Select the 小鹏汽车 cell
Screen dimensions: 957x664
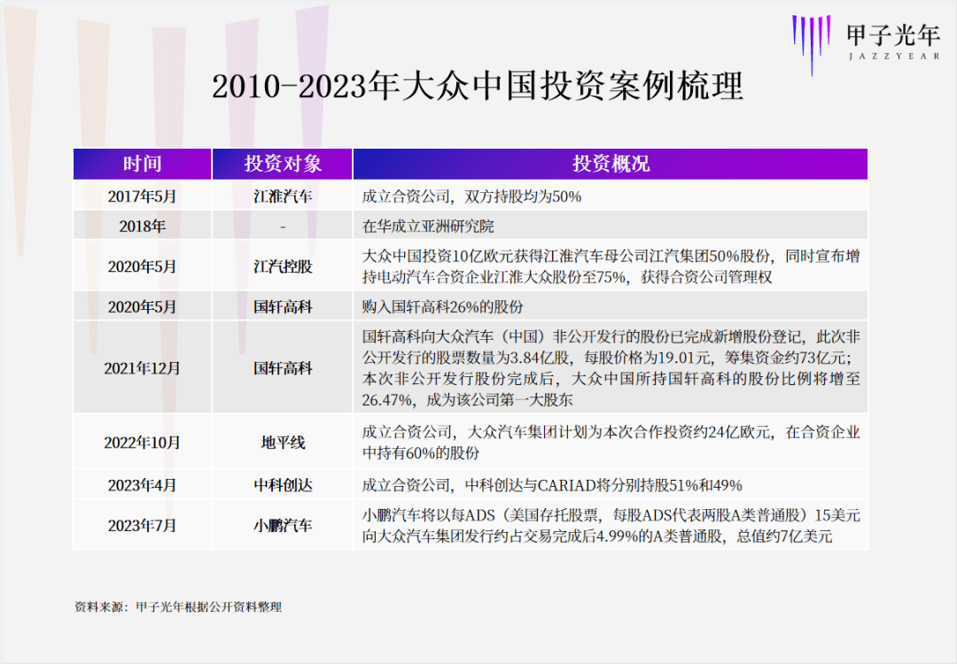(x=283, y=525)
